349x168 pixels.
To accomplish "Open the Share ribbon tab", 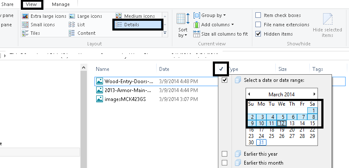I will pos(7,4).
